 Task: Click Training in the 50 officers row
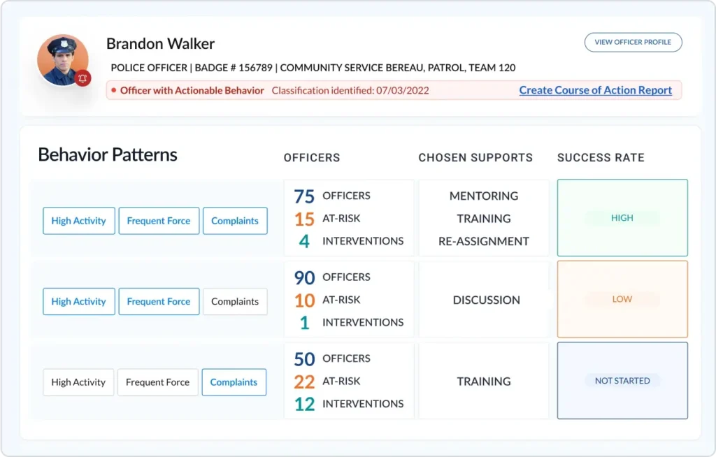click(x=484, y=382)
